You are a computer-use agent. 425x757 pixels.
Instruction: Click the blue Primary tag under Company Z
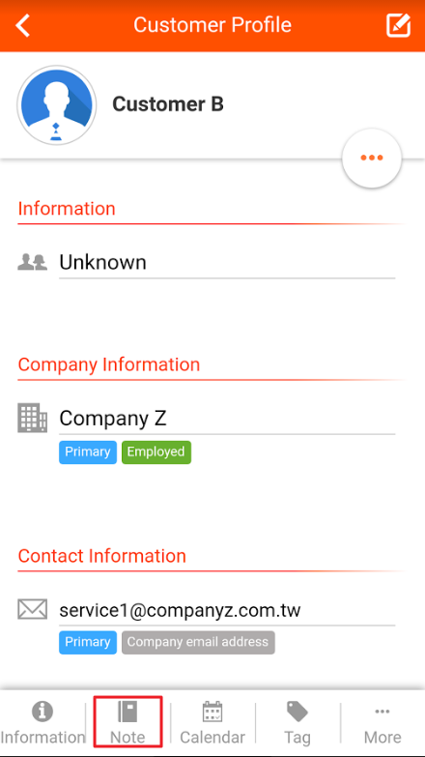point(88,452)
